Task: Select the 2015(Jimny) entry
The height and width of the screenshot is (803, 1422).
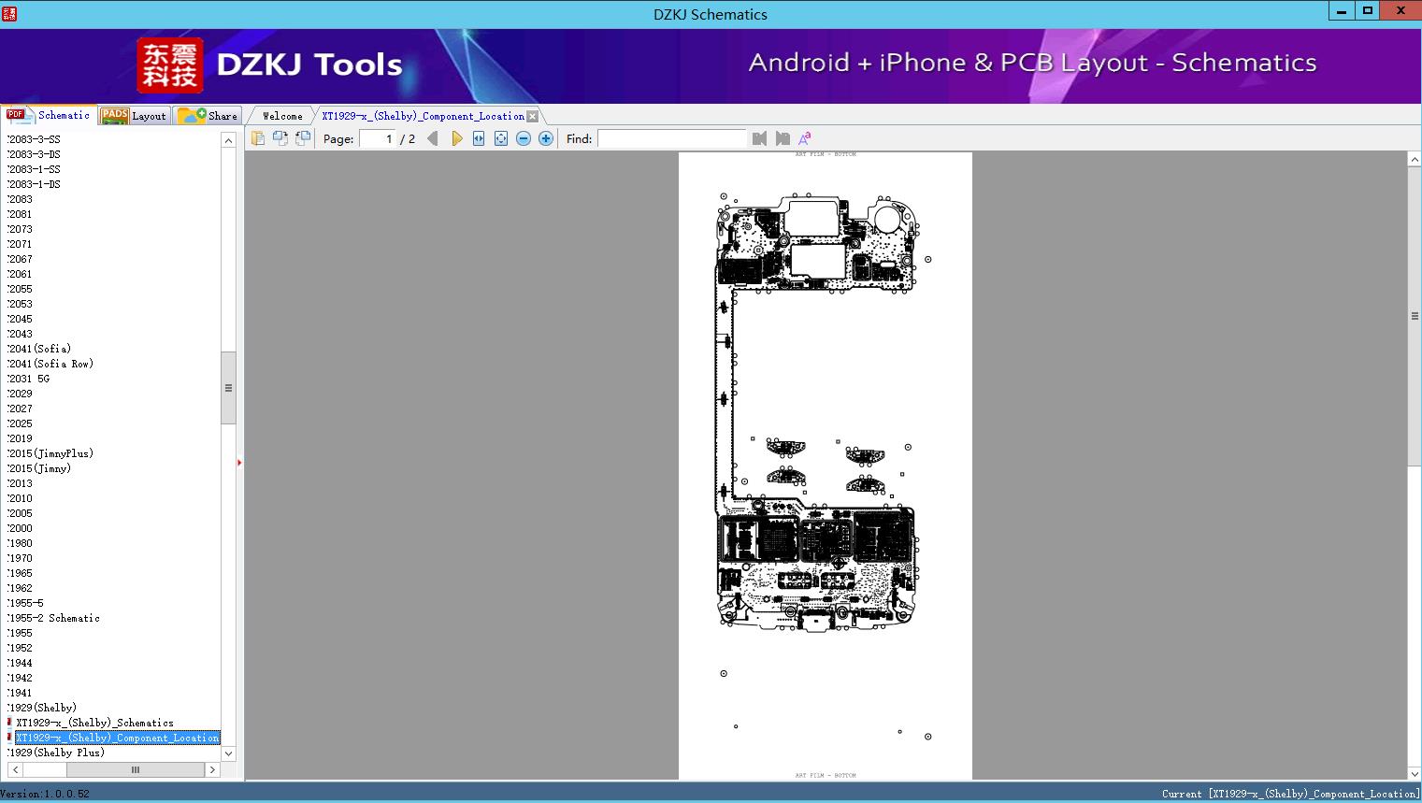Action: pos(39,468)
